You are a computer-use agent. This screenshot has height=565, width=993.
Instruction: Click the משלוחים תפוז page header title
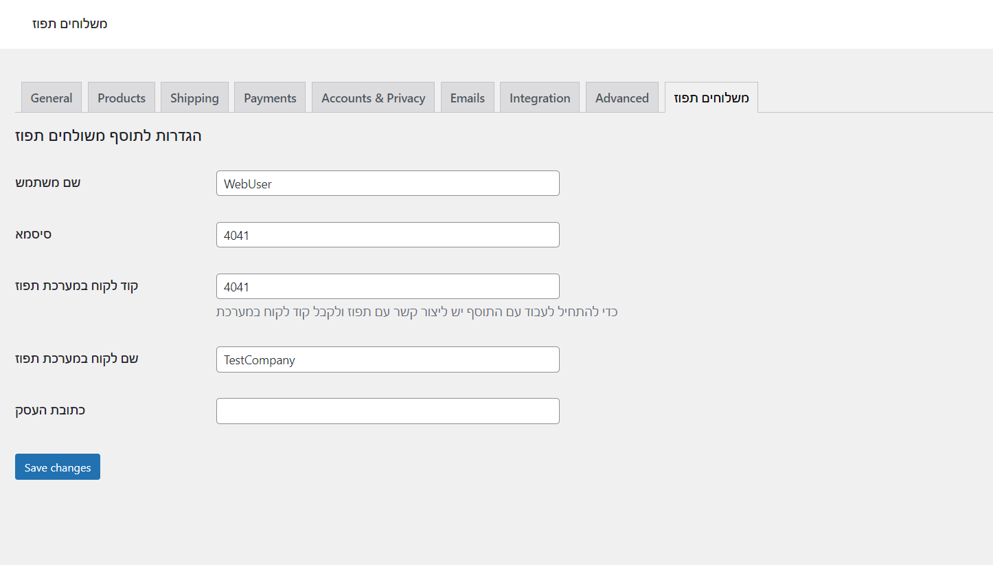click(69, 24)
